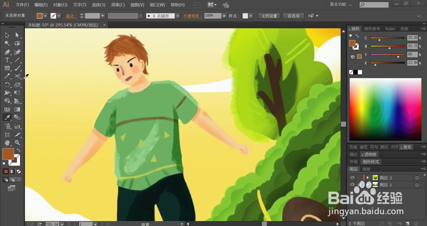Hide layer 图层 1 visibility eye

coord(352,184)
